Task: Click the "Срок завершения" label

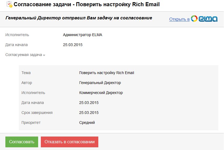Action: tap(37, 113)
